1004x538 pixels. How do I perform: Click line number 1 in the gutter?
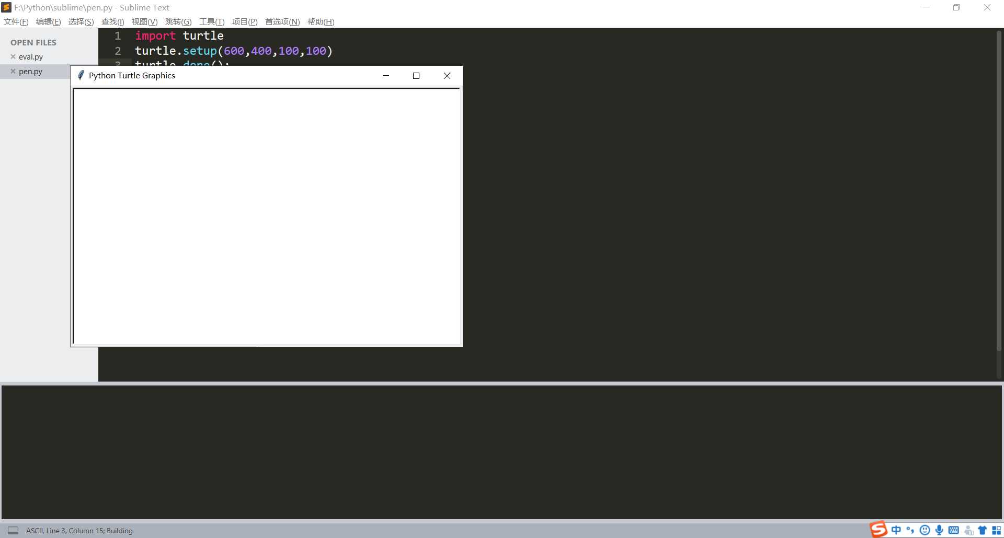pos(118,36)
